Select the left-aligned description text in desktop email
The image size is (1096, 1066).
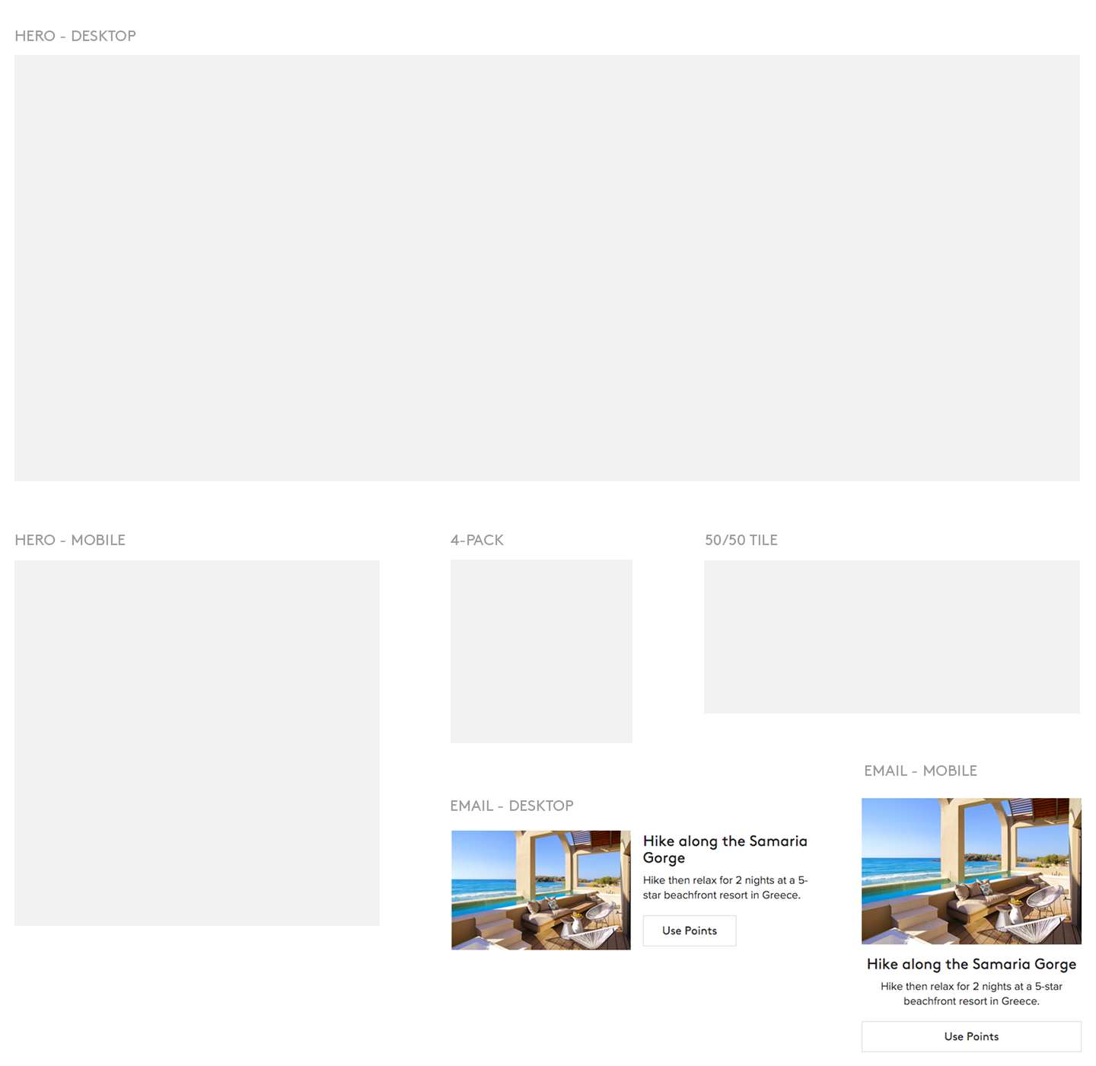coord(725,887)
